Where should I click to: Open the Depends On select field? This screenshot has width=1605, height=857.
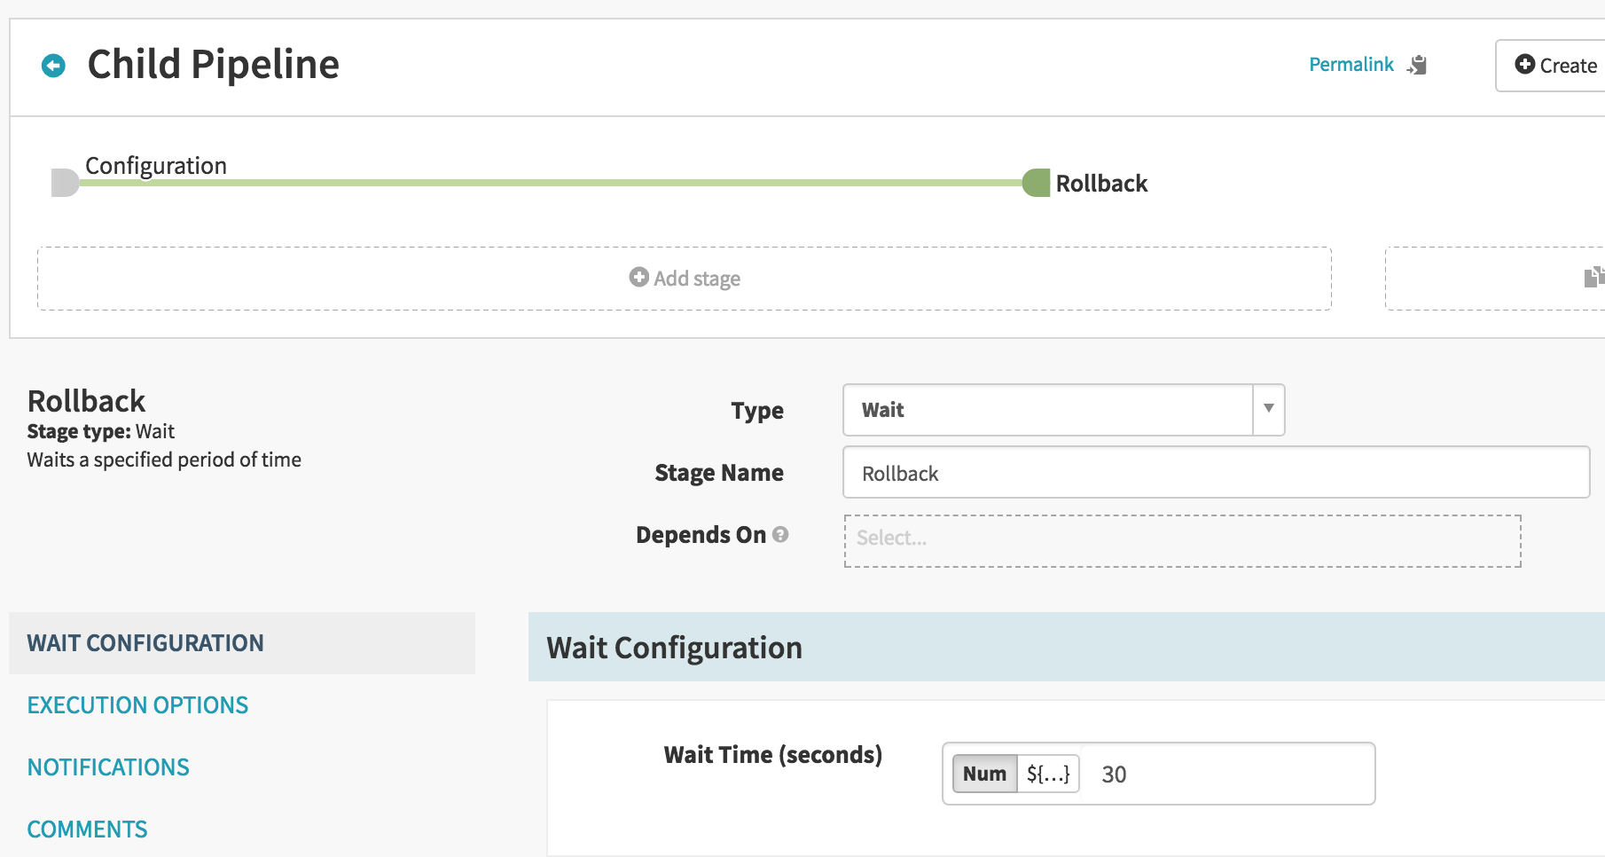click(x=1182, y=540)
